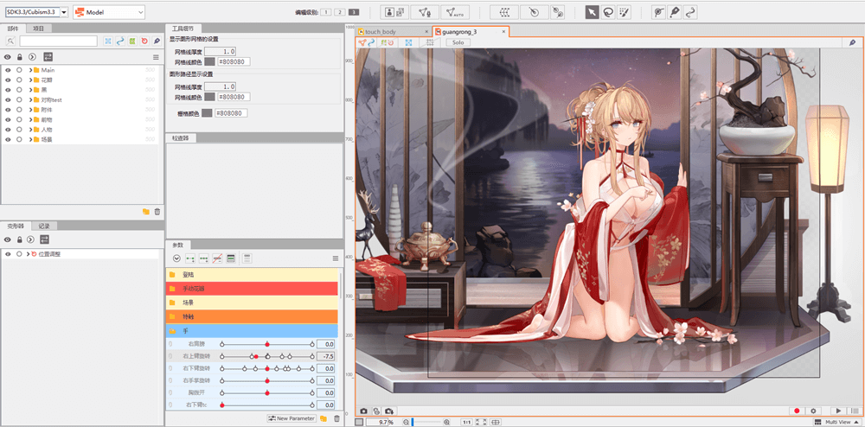Open the automatic mesh generator (AUTO)

point(453,12)
